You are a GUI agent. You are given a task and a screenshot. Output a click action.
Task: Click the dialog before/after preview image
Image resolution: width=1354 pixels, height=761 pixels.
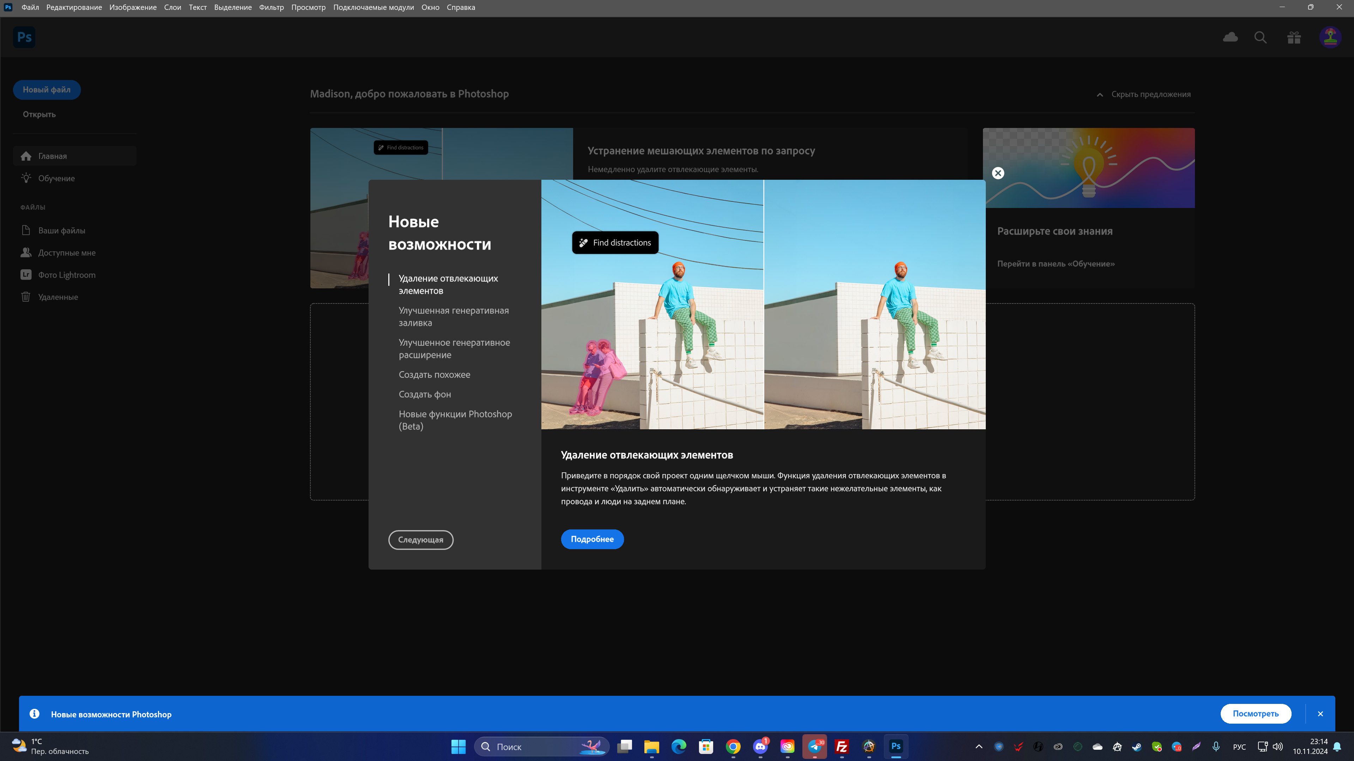(x=763, y=305)
